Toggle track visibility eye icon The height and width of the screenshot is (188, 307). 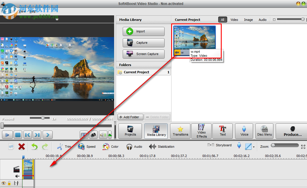coord(4,183)
